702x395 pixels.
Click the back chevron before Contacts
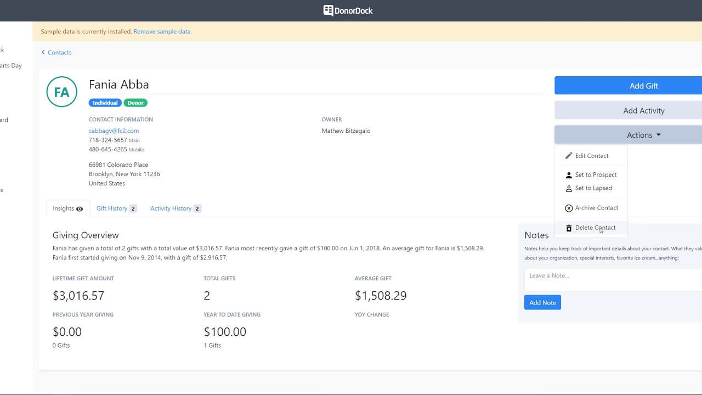[x=43, y=52]
